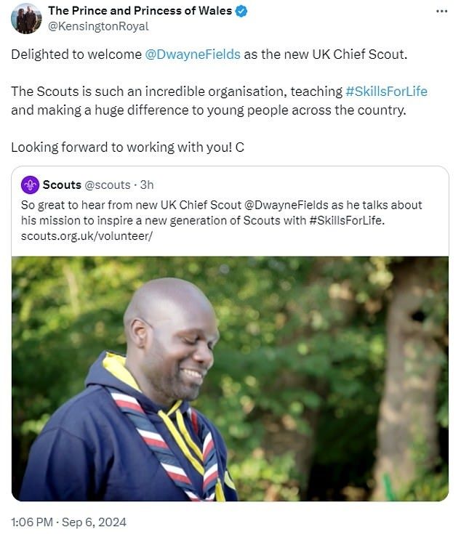
Task: Click the Scouts account name in quoted tweet
Action: point(62,185)
